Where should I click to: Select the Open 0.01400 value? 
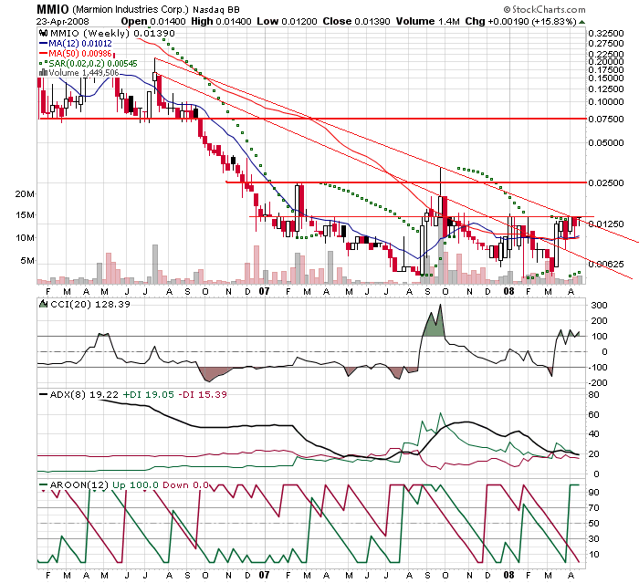click(153, 21)
